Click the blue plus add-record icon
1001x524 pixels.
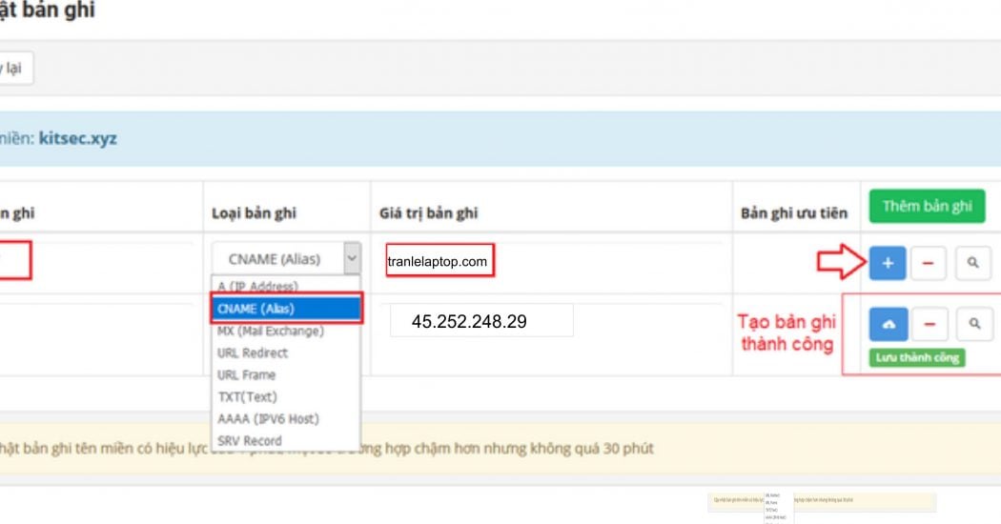[x=888, y=263]
